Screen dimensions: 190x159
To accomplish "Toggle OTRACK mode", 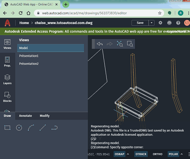I will coord(141,154).
